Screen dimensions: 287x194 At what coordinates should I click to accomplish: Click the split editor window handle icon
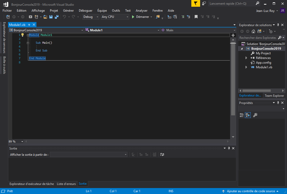[x=233, y=35]
